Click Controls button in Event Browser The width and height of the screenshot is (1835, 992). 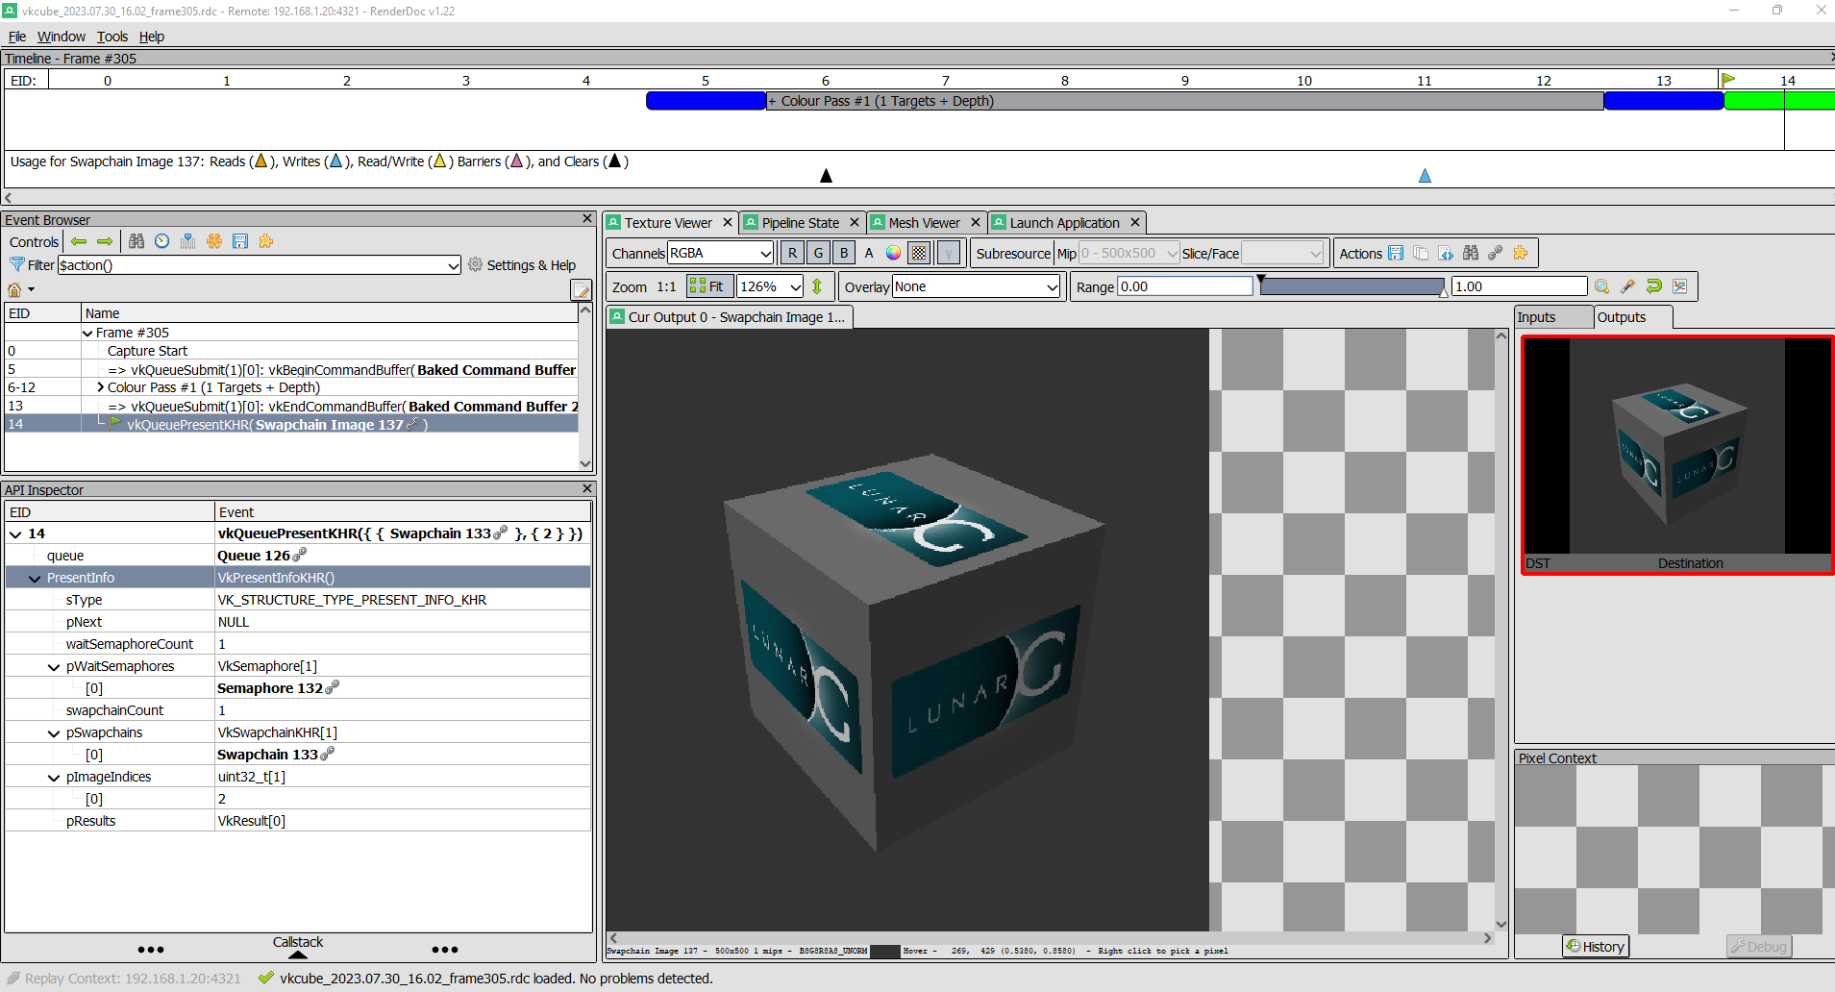pos(35,241)
